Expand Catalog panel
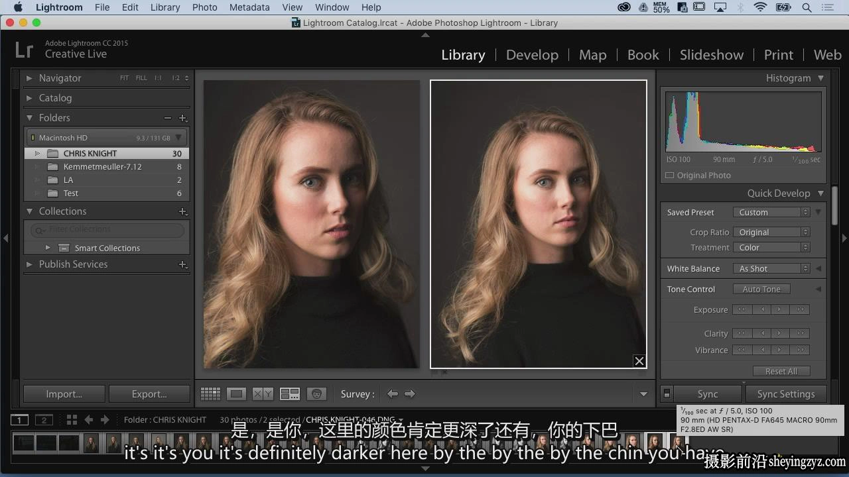The height and width of the screenshot is (477, 849). (29, 98)
